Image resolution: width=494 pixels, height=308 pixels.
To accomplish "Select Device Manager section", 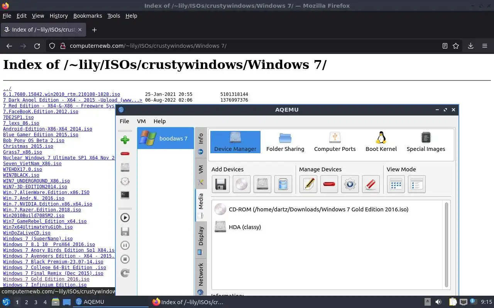I will click(x=235, y=142).
